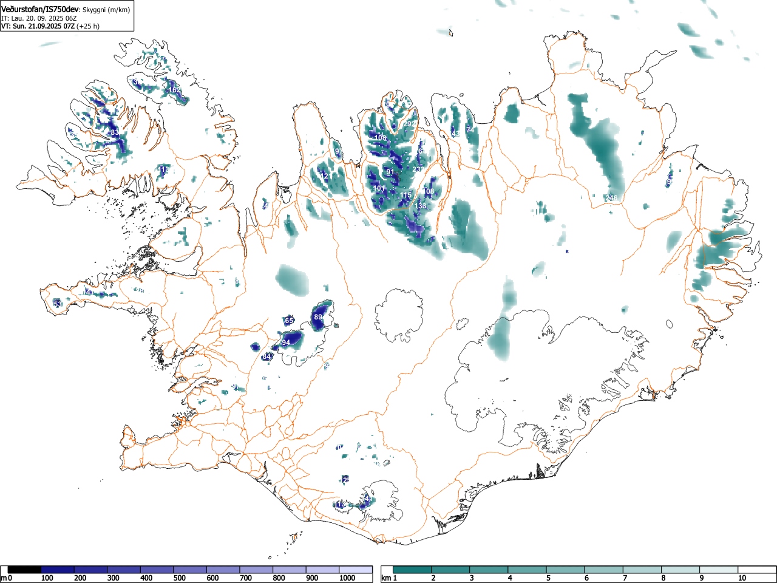Viewport: 777px width, 583px height.
Task: Click the 97 visibility value on the map
Action: click(338, 151)
